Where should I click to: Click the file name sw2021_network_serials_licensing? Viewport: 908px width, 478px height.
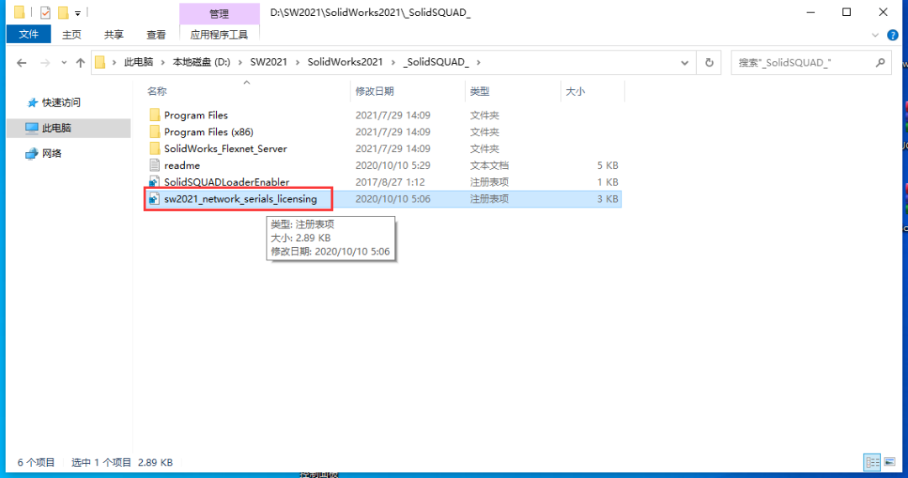[240, 198]
